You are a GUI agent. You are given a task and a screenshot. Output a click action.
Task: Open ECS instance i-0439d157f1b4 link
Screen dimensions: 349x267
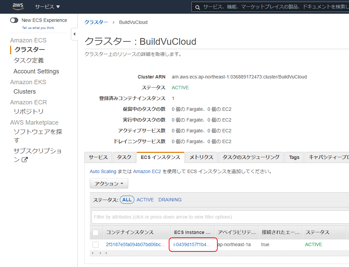point(192,244)
